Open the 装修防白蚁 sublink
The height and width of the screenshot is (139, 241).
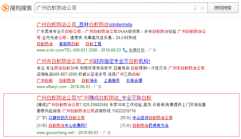click(69, 44)
